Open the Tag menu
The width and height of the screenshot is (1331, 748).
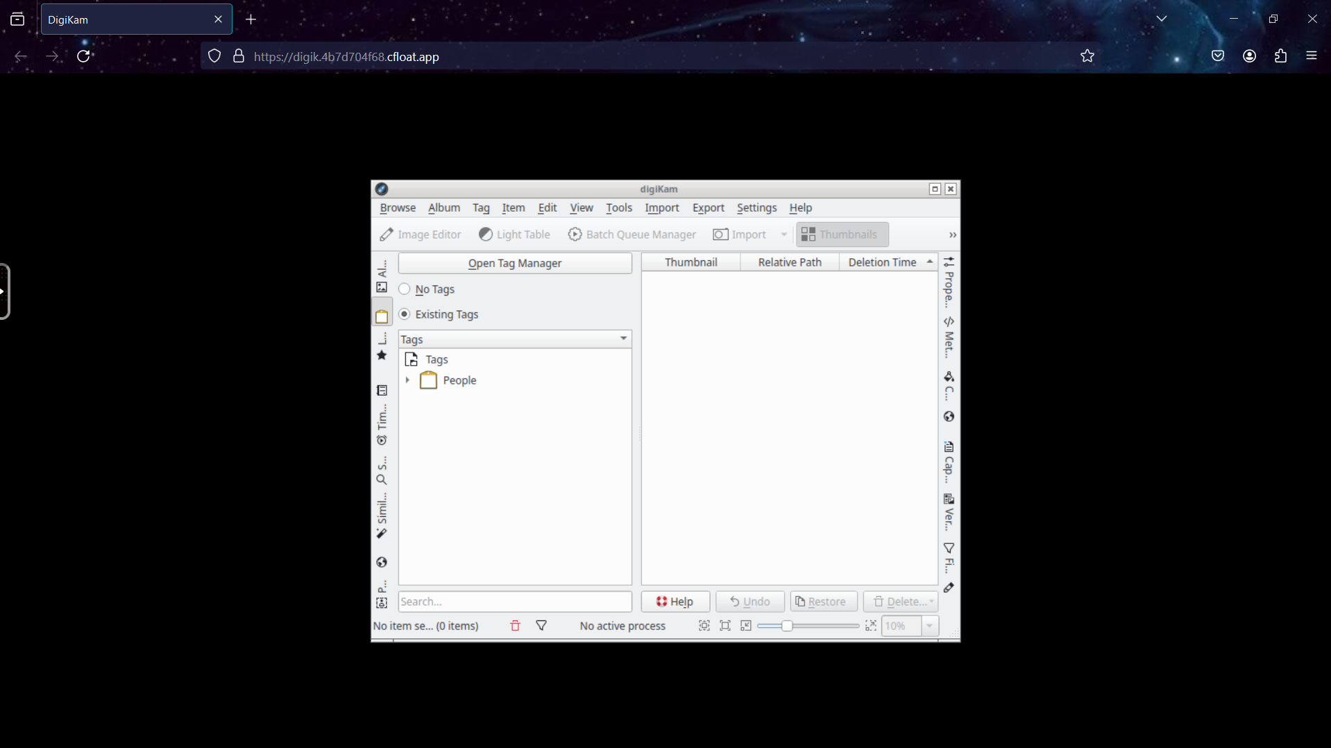click(481, 207)
